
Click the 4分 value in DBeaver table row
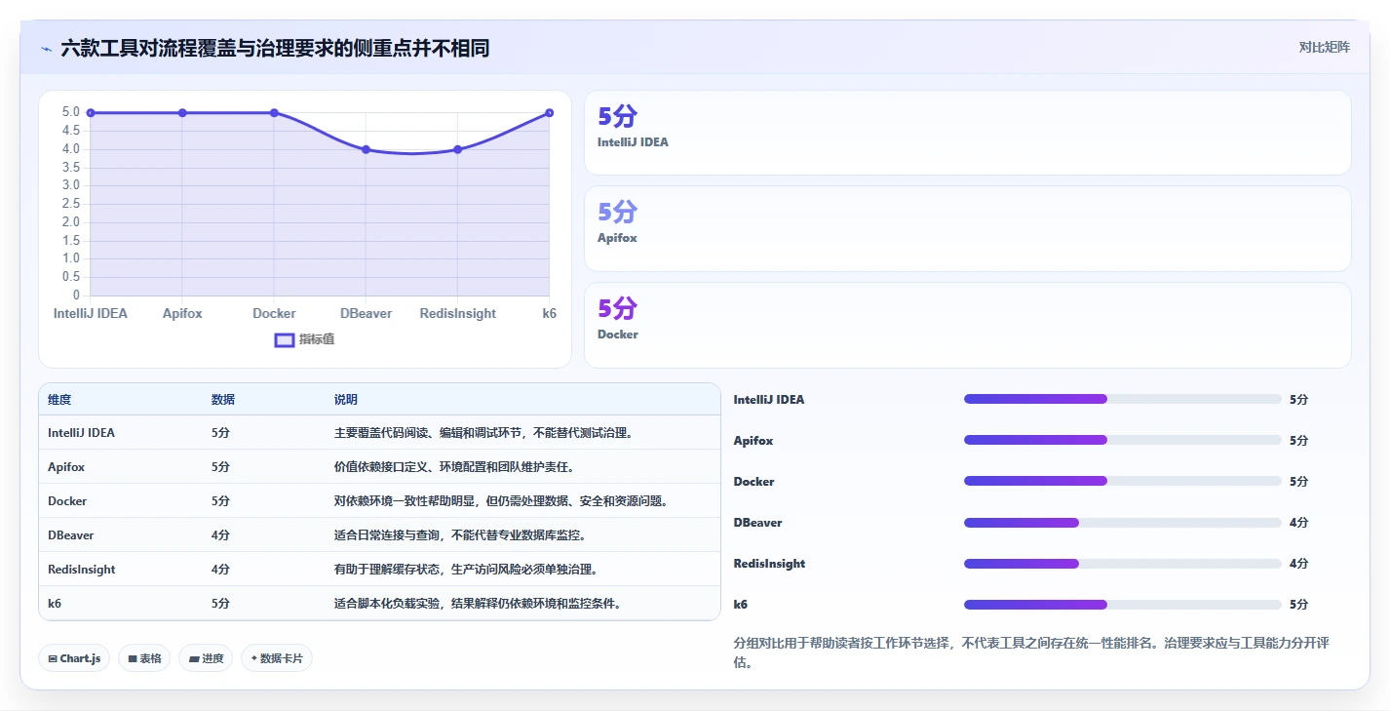click(220, 535)
